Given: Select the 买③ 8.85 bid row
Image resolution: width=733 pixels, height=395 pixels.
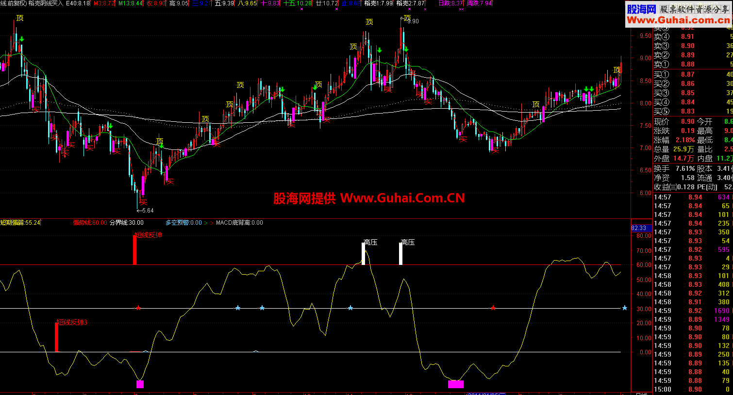Looking at the screenshot, I should [x=693, y=93].
